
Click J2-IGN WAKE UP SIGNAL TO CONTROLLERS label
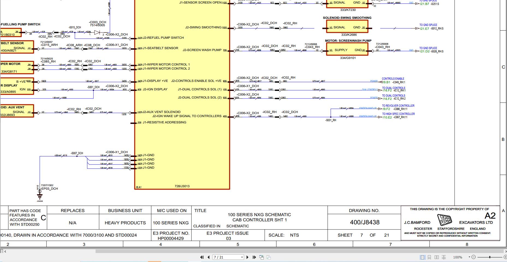[187, 116]
